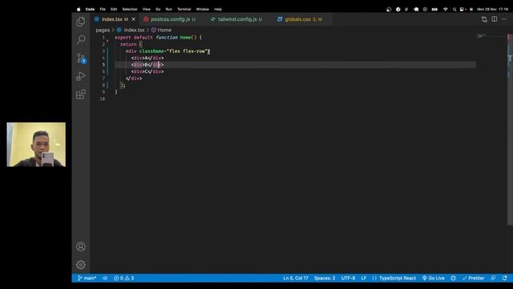
Task: Click the main* git branch status item
Action: coord(87,279)
